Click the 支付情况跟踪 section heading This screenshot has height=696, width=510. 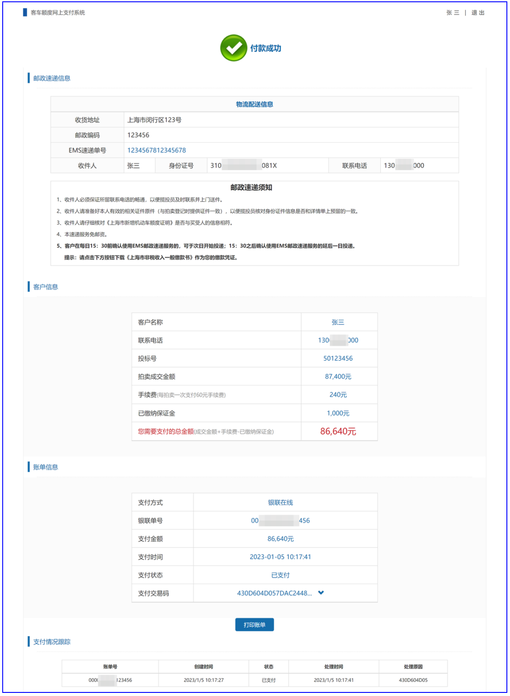point(52,642)
